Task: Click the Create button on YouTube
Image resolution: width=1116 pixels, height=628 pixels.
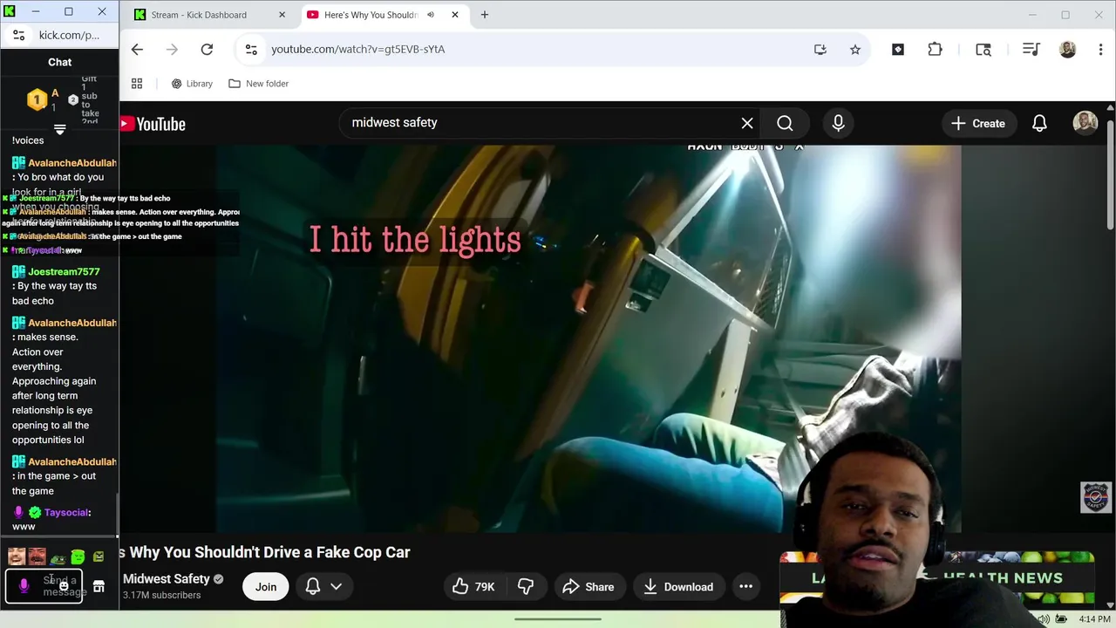Action: (x=978, y=123)
